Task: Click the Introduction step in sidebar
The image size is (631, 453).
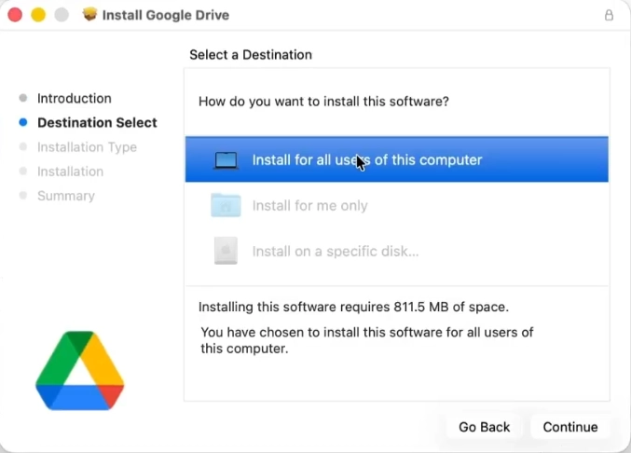Action: [74, 98]
